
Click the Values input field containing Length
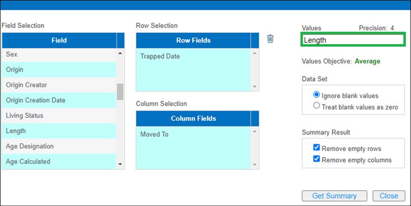click(352, 40)
